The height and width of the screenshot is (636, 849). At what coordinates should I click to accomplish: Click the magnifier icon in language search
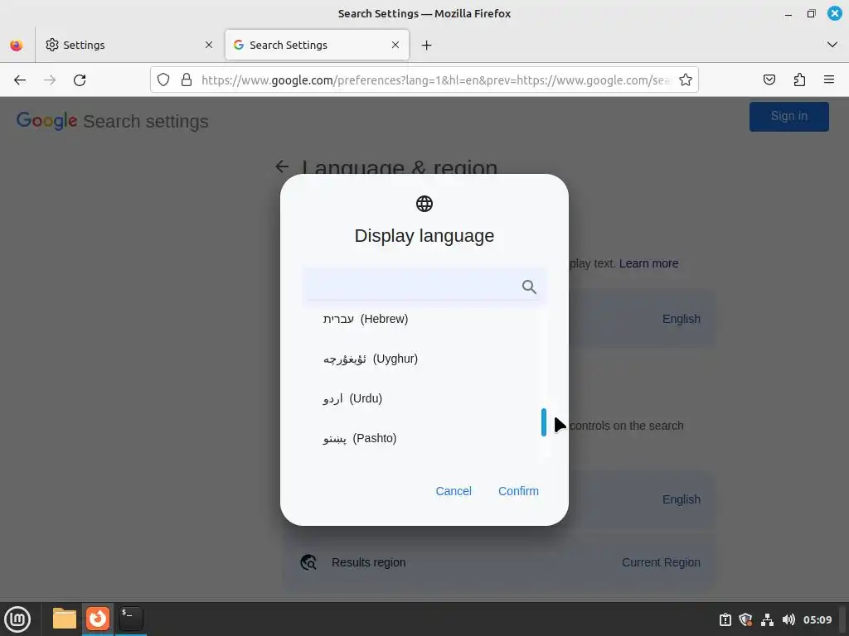[x=530, y=287]
